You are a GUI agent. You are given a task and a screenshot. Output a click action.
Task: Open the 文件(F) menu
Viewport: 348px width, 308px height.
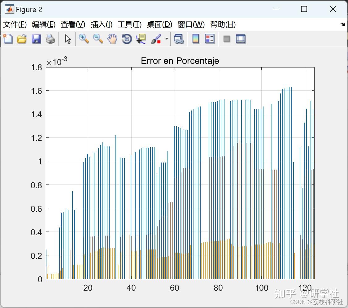(x=15, y=24)
